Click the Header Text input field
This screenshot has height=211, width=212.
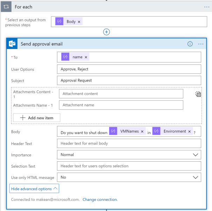click(x=129, y=143)
